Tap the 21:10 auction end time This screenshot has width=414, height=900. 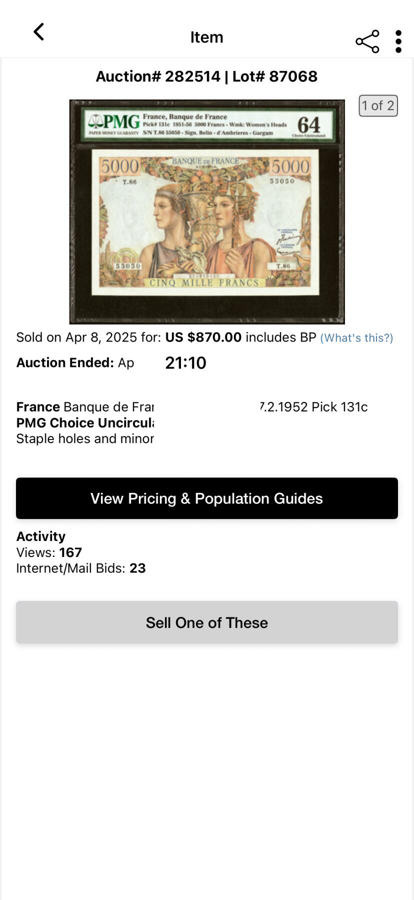tap(185, 363)
